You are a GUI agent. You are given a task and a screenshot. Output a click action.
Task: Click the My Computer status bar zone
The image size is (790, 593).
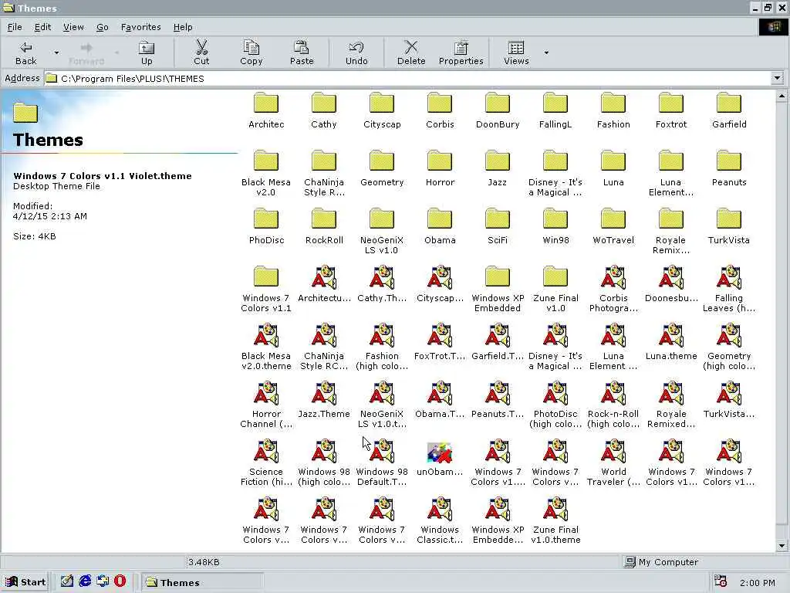pos(697,562)
